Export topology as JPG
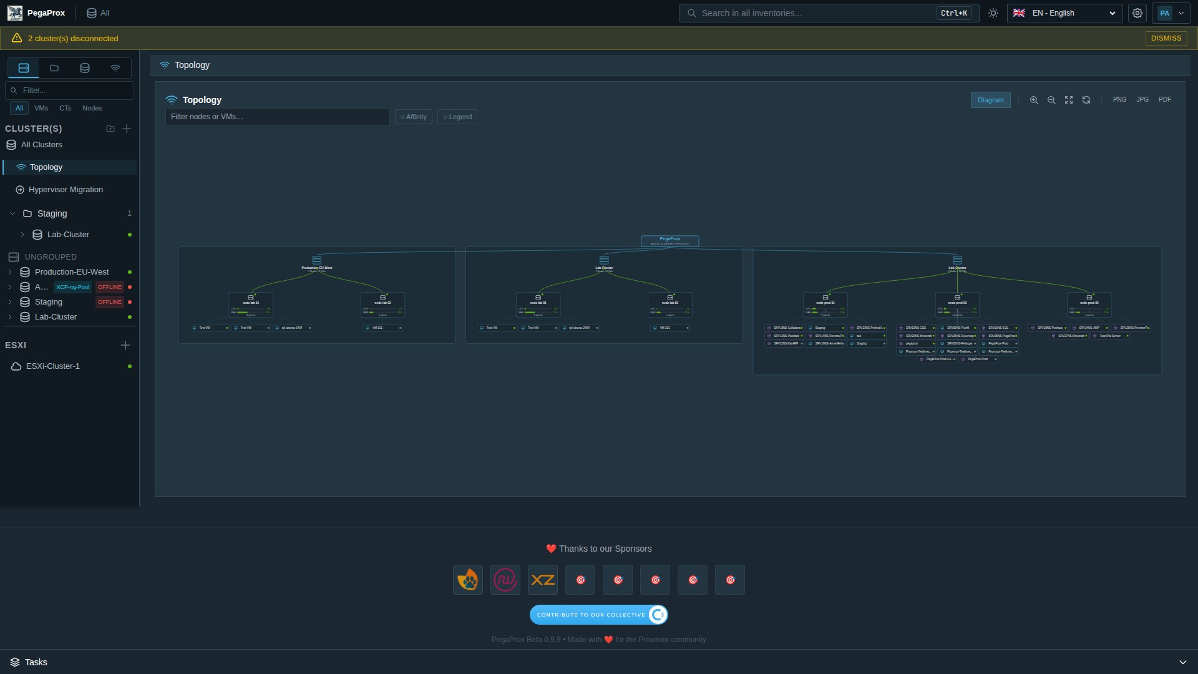This screenshot has width=1198, height=674. click(1142, 100)
